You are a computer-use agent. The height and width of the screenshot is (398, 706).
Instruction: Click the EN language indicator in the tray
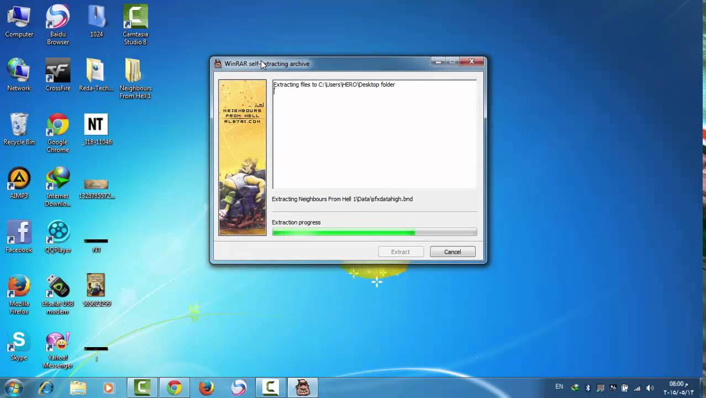559,386
